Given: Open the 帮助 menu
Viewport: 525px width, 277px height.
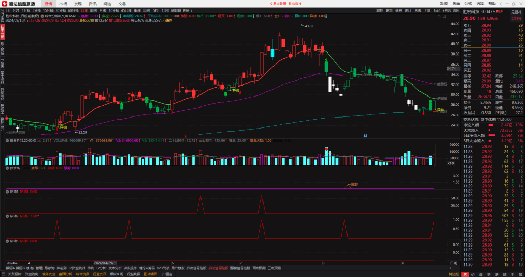Looking at the screenshot, I should 492,4.
